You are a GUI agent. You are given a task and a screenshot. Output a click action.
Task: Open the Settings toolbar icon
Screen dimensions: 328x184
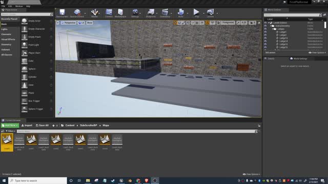point(135,13)
